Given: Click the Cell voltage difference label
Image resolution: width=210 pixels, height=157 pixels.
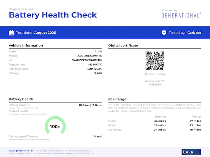Looking at the screenshot, I should (23, 136).
